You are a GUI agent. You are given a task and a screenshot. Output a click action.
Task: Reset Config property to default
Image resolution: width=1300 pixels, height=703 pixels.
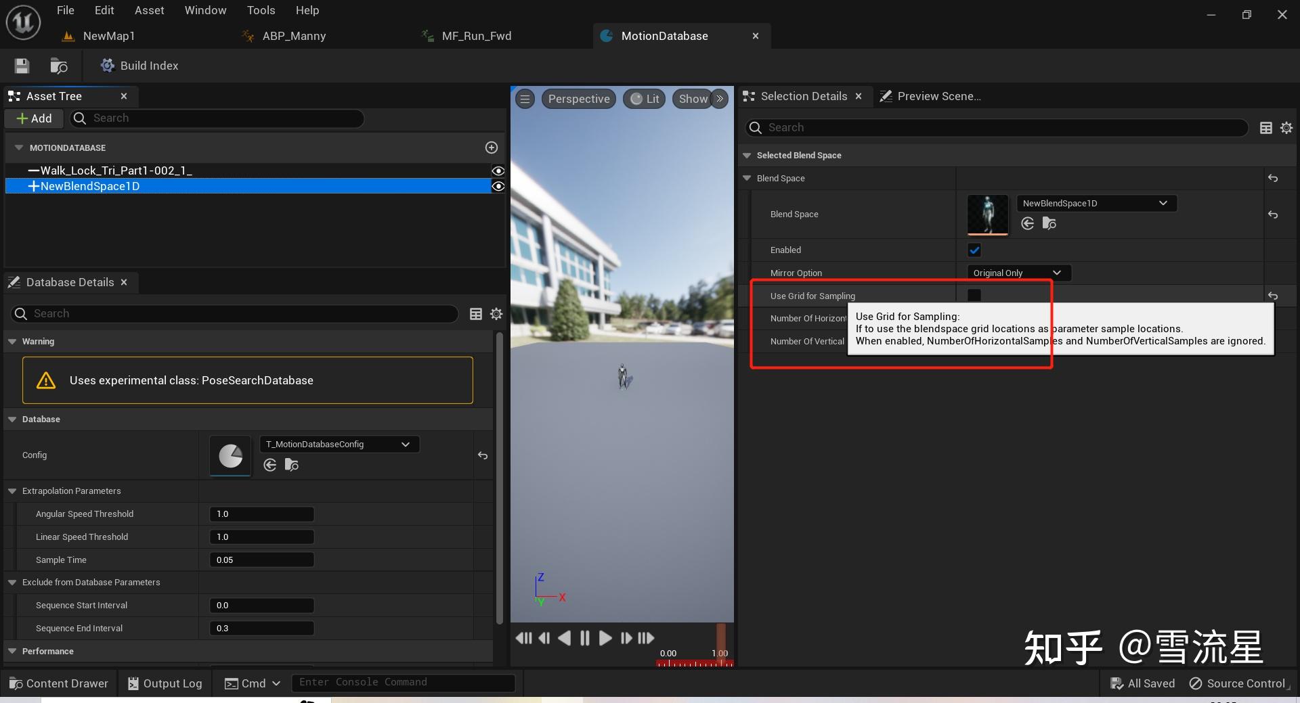pyautogui.click(x=483, y=455)
